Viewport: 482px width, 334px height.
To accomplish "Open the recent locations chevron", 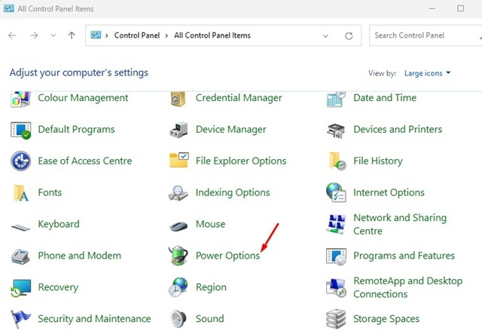I will 53,35.
